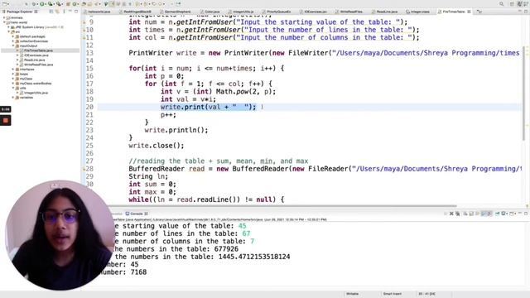Click the Debug bug icon in toolbar
The image size is (530, 298).
pyautogui.click(x=34, y=3)
